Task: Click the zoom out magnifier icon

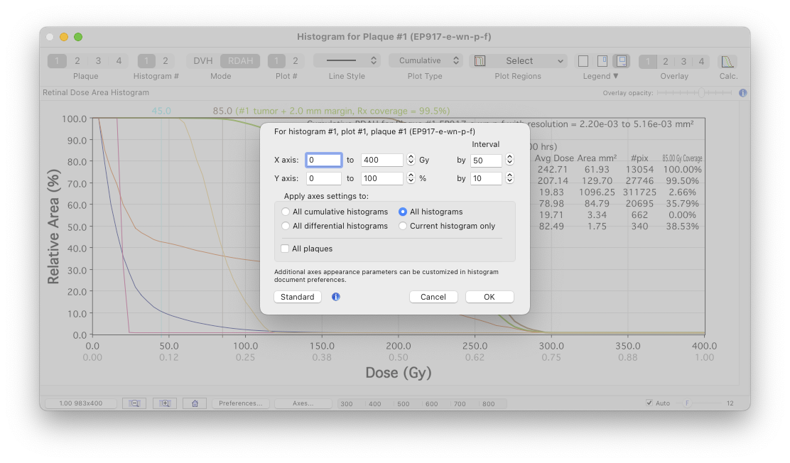Action: point(134,403)
